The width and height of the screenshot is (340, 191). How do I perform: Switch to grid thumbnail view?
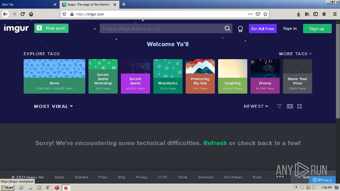300,106
